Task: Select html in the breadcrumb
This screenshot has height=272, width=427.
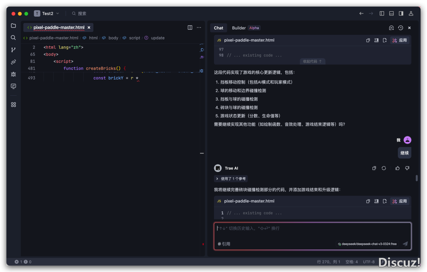Action: [93, 38]
